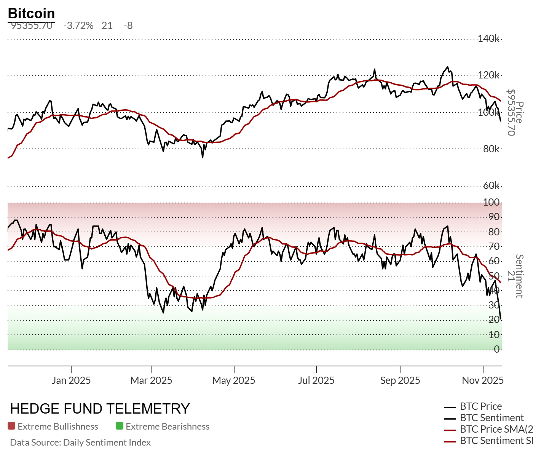Click the red Extreme Bullishness legend swatch
The width and height of the screenshot is (533, 457).
11,426
